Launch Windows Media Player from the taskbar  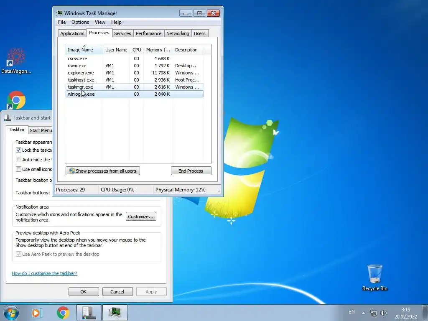[x=36, y=313]
